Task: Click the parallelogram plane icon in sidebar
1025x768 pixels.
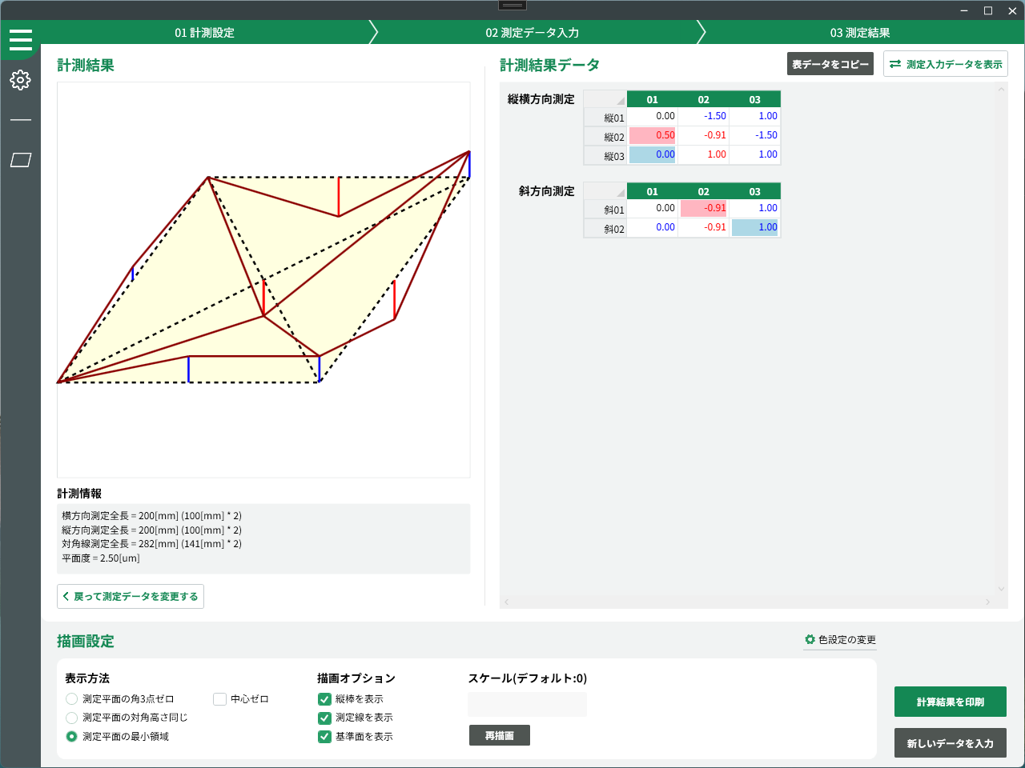Action: coord(21,160)
